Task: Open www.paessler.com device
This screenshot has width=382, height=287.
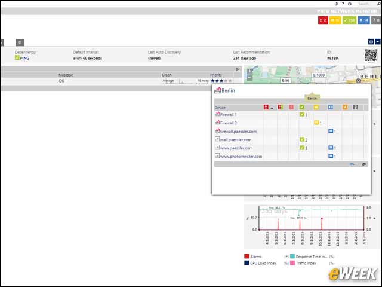Action: (x=236, y=148)
